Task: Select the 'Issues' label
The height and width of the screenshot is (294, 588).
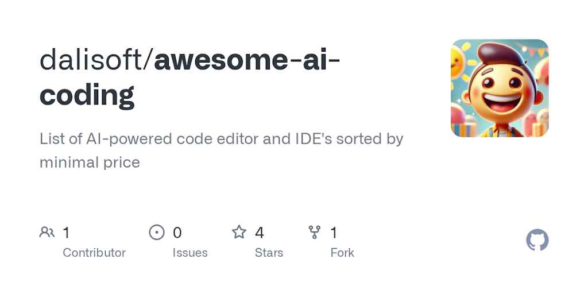Action: [x=190, y=253]
